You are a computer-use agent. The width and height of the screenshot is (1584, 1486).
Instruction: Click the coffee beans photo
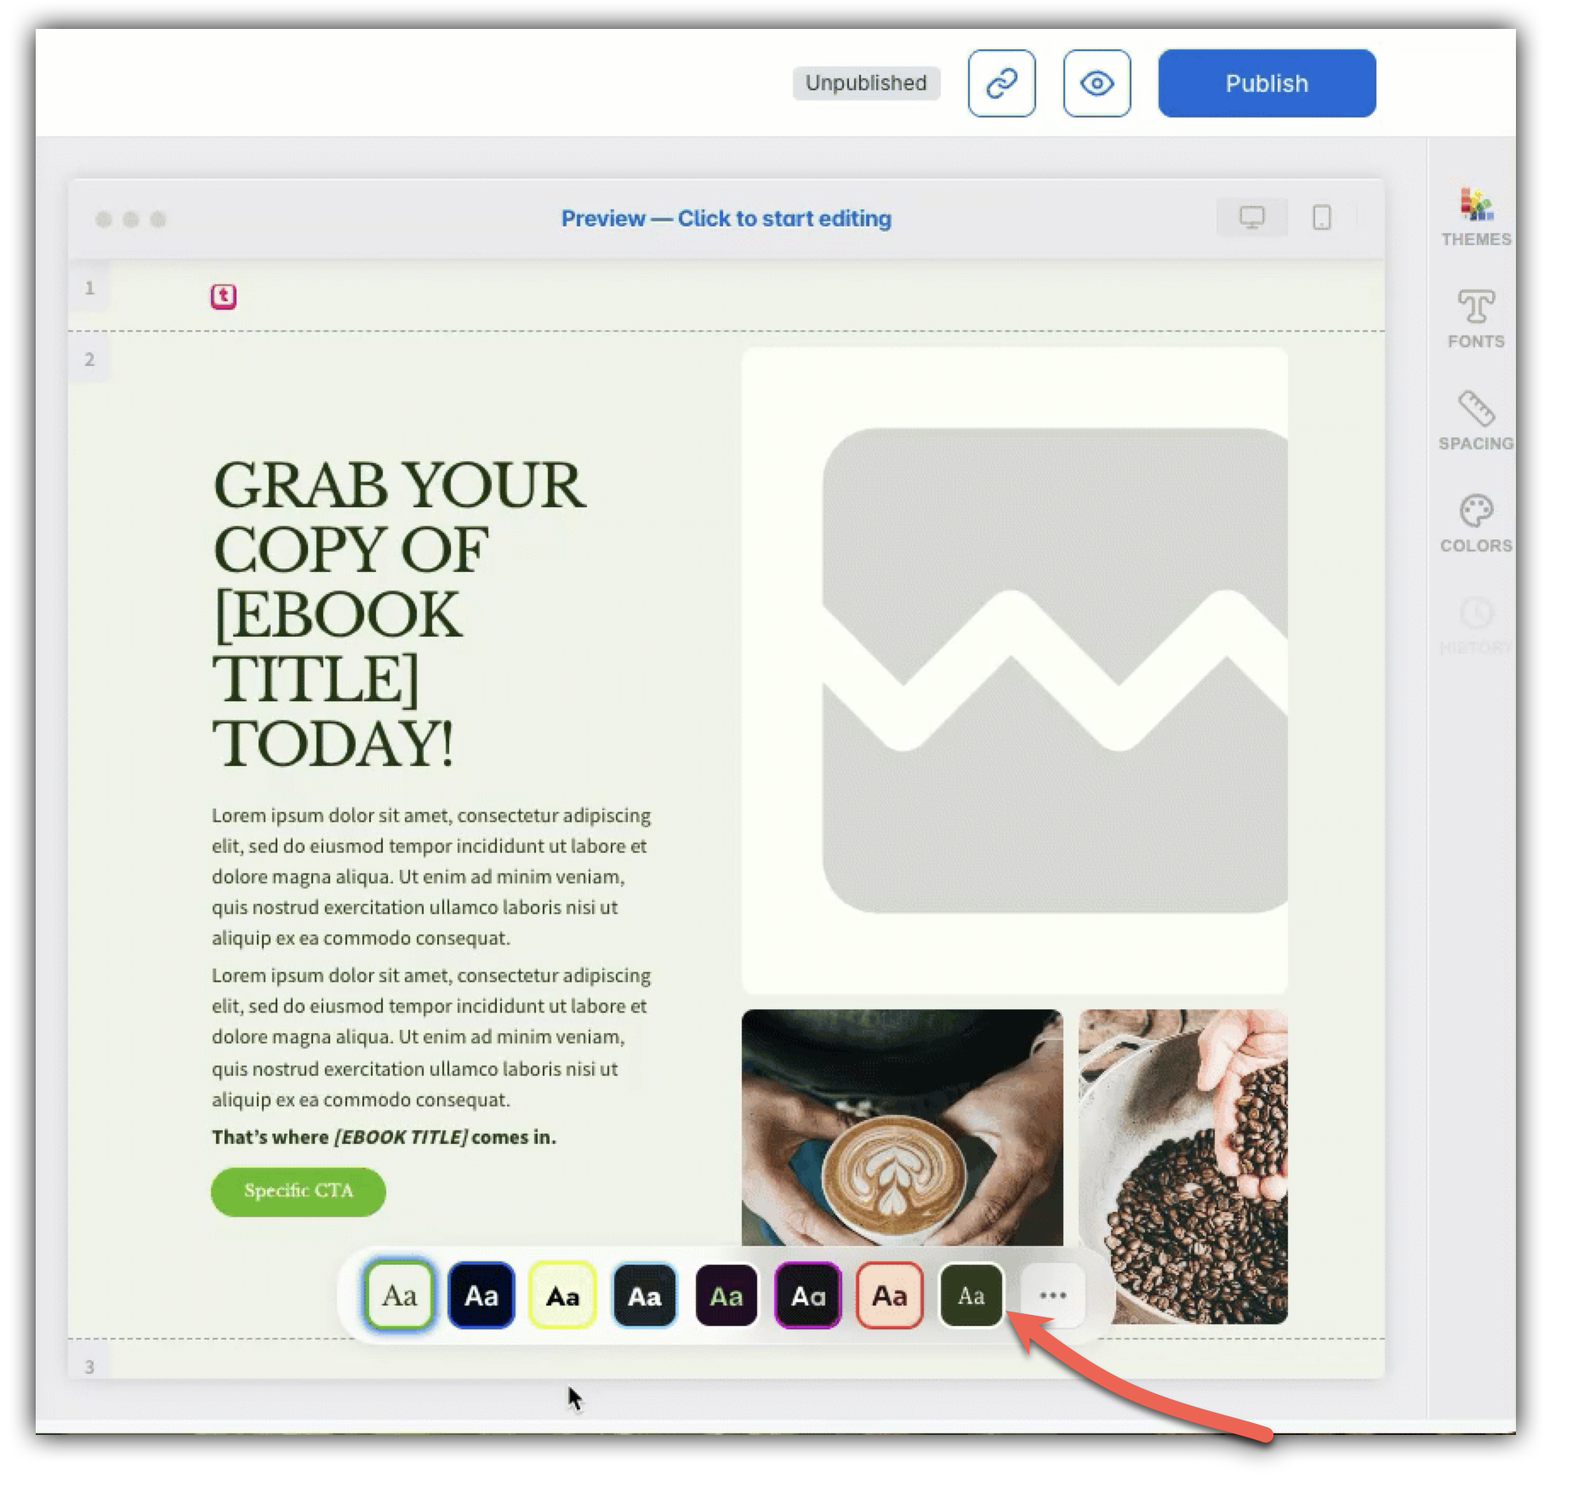pyautogui.click(x=1182, y=1166)
